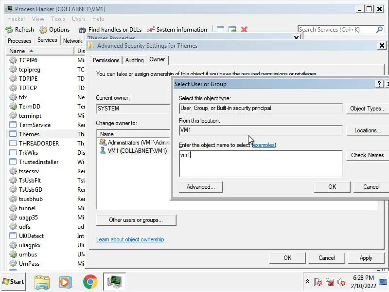Open the Hacker menu
The height and width of the screenshot is (292, 389).
[17, 19]
